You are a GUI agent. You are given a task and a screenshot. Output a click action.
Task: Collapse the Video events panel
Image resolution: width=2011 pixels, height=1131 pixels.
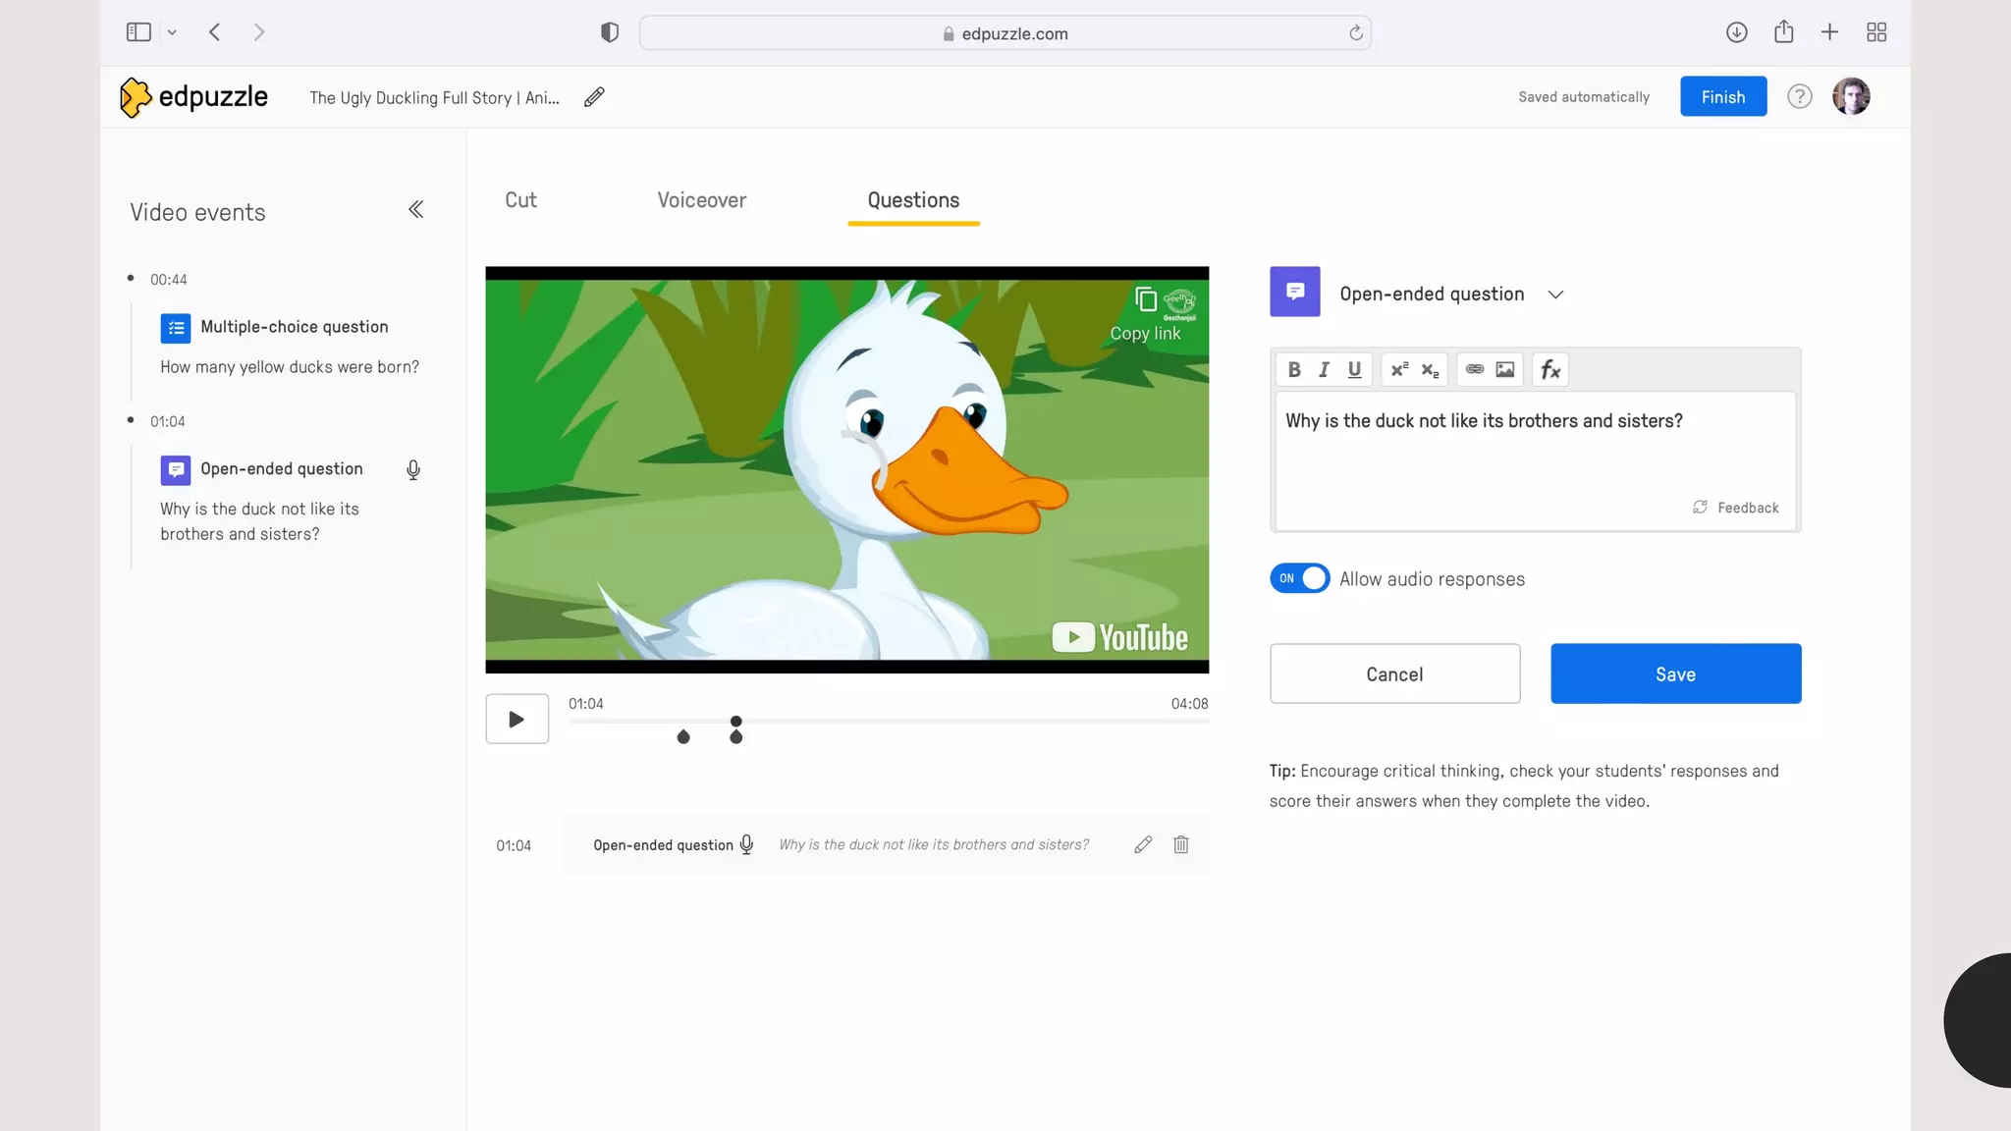pyautogui.click(x=415, y=210)
